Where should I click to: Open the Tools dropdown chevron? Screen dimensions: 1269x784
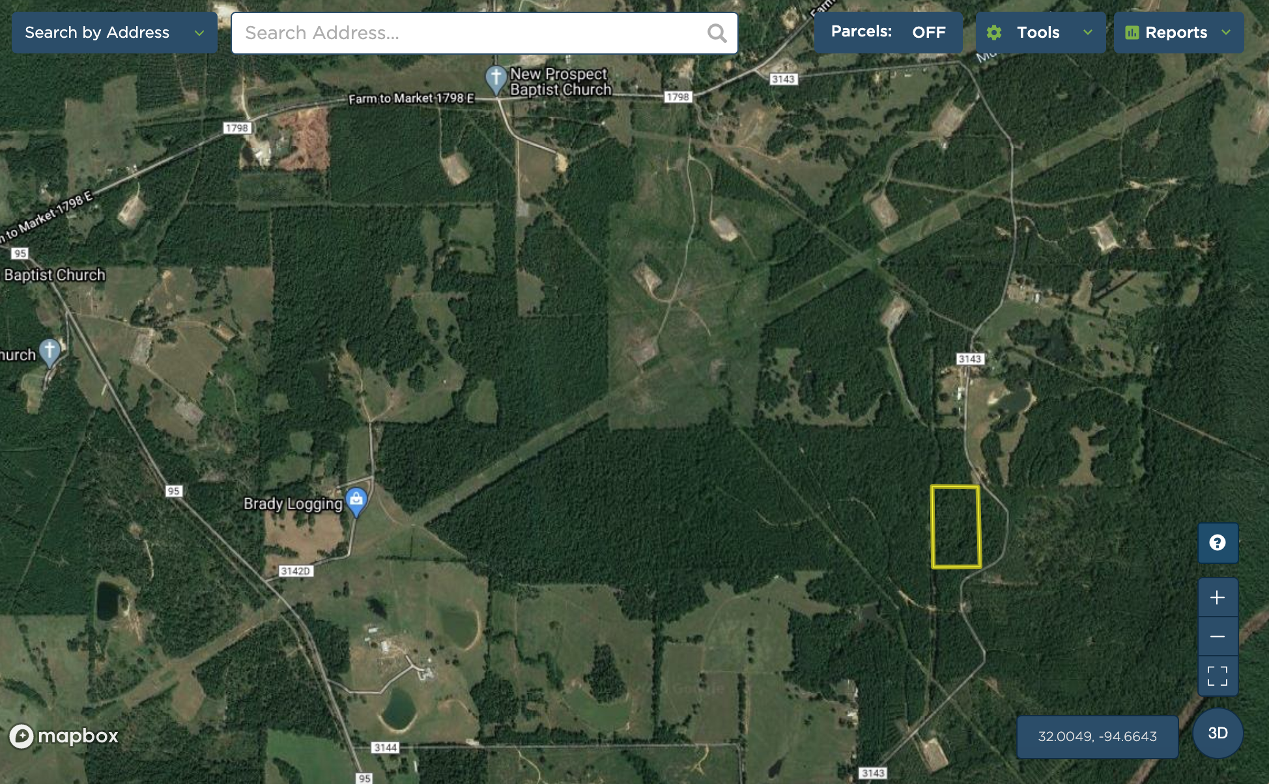(x=1087, y=32)
